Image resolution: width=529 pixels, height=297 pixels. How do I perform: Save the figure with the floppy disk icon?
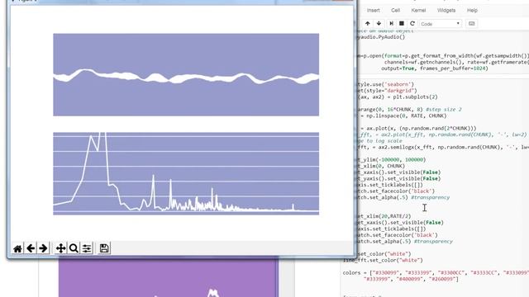coord(104,248)
